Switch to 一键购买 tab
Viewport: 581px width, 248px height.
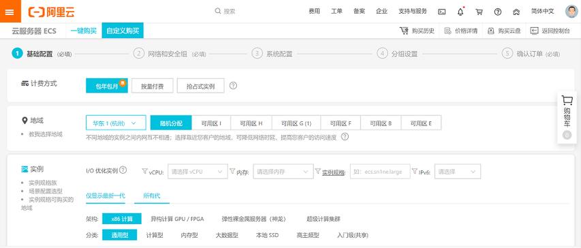coord(84,31)
